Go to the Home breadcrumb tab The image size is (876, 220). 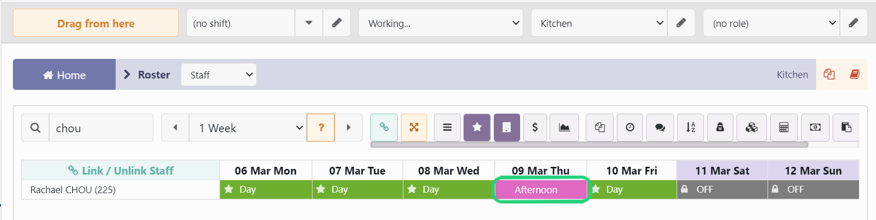pyautogui.click(x=64, y=75)
